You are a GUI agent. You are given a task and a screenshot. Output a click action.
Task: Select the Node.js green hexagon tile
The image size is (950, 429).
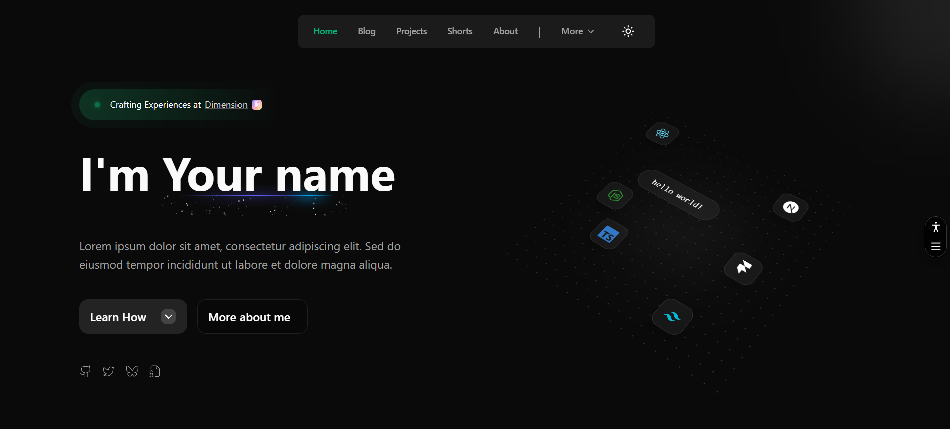pos(615,196)
